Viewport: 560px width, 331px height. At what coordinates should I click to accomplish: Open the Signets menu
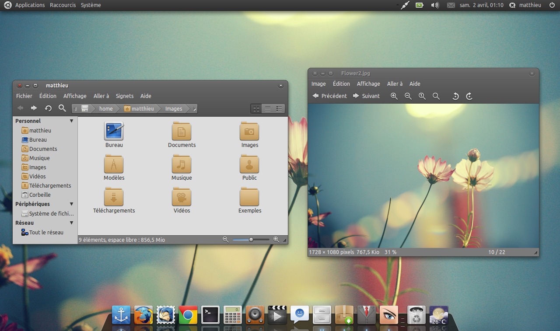point(125,96)
